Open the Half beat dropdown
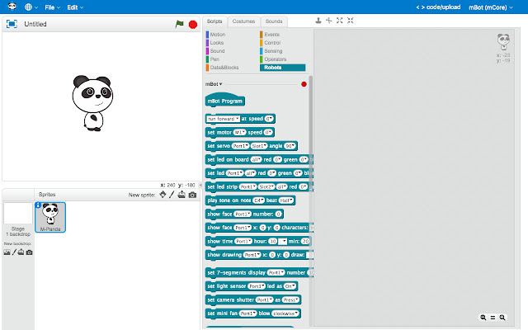 (286, 200)
